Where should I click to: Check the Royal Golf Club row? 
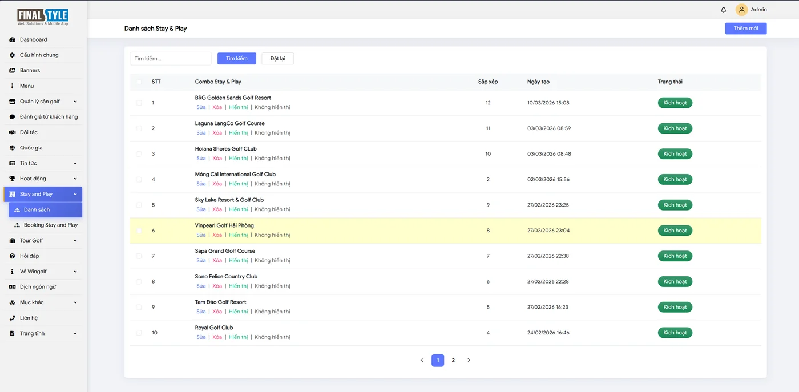coord(139,333)
